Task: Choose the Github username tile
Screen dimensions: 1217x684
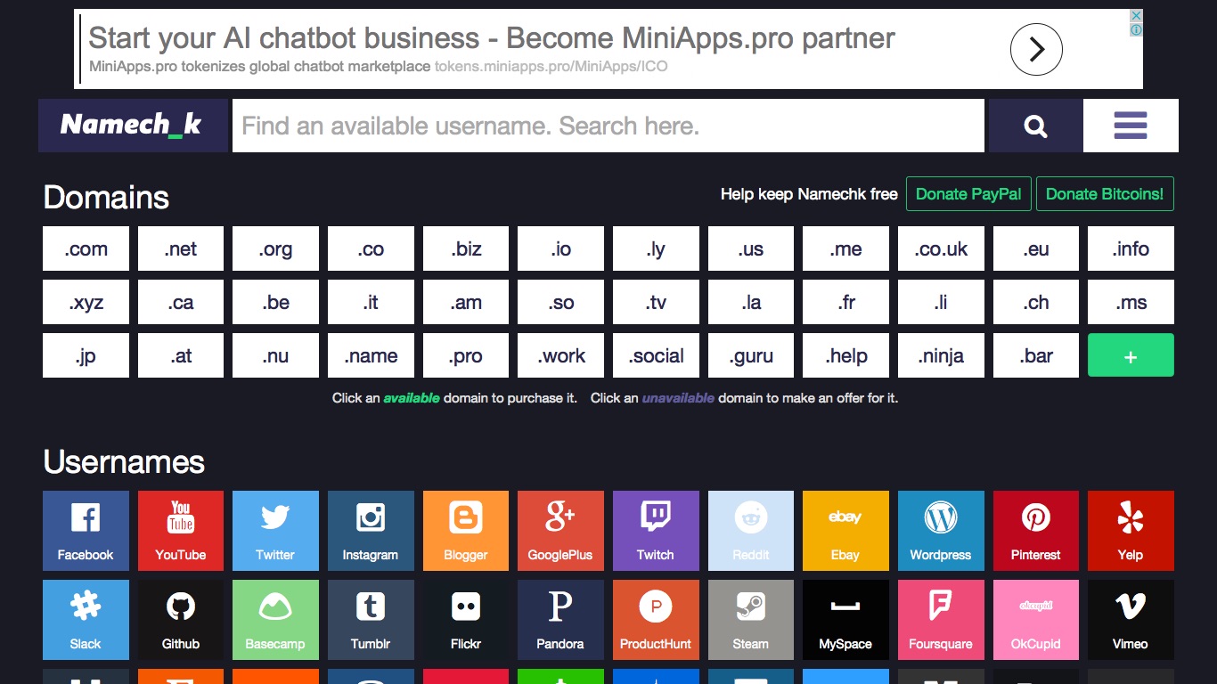Action: 181,620
